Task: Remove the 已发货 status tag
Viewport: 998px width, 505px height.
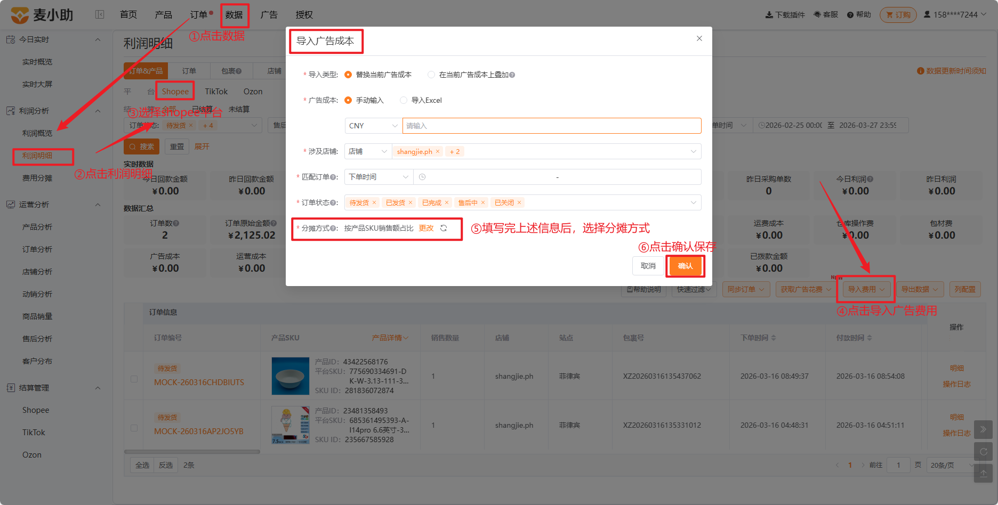Action: (411, 202)
